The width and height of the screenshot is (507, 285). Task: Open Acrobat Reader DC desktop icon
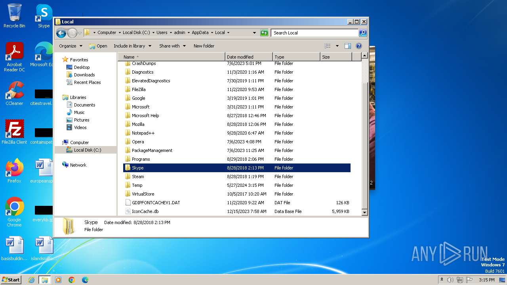coord(14,57)
